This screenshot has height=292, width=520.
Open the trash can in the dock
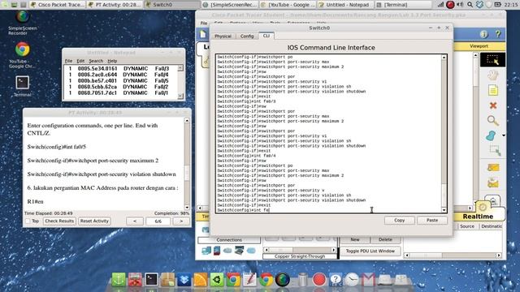click(302, 279)
